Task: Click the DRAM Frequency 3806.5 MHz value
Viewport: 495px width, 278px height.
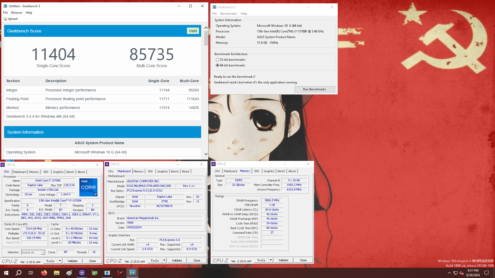Action: pyautogui.click(x=272, y=200)
